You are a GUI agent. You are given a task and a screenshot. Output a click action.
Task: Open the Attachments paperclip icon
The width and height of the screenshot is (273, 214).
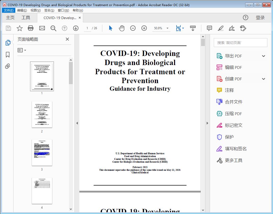point(7,66)
